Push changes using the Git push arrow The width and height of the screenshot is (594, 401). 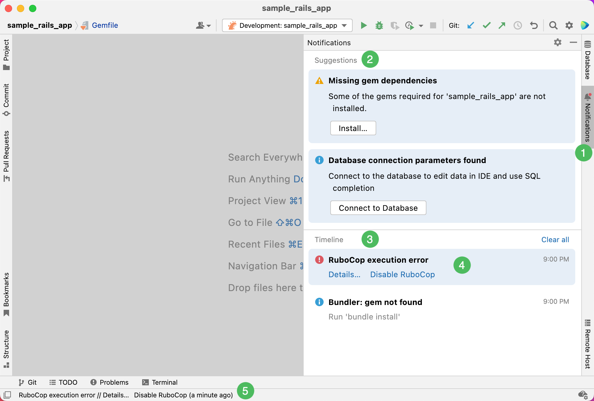point(502,25)
